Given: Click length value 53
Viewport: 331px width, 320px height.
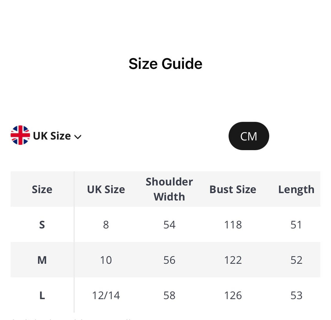Looking at the screenshot, I should (x=296, y=295).
